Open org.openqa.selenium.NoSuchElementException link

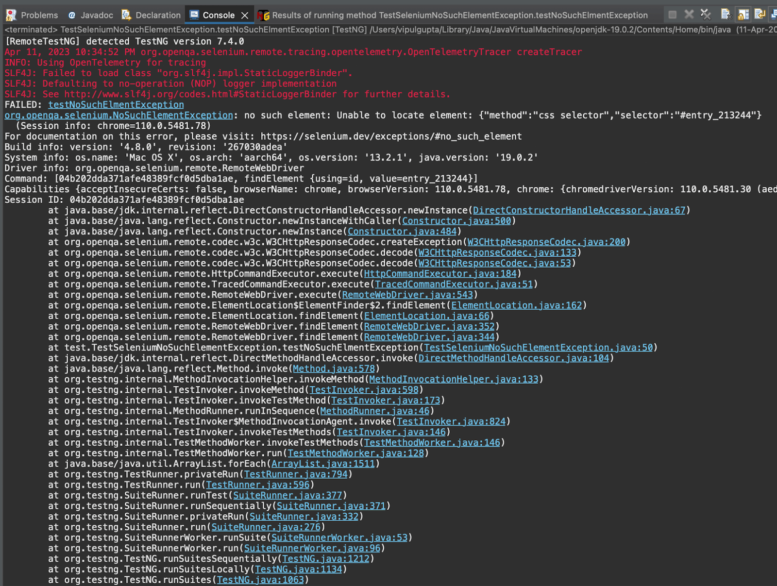tap(119, 116)
